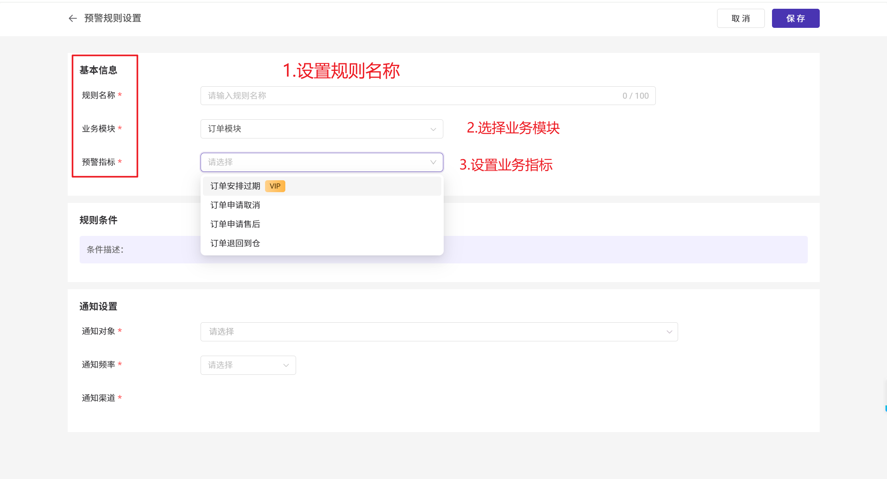Select 订单退回到仓 in the dropdown

coord(235,243)
